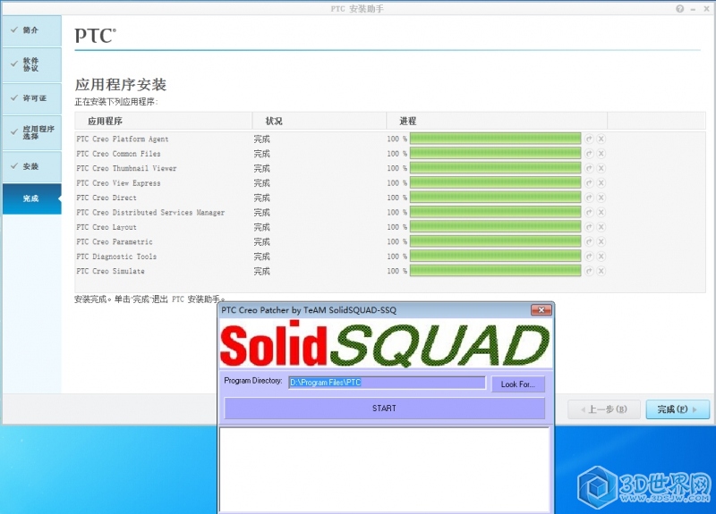
Task: Click the patcher title bar text
Action: click(309, 310)
